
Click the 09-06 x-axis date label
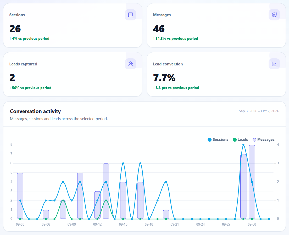[46, 224]
